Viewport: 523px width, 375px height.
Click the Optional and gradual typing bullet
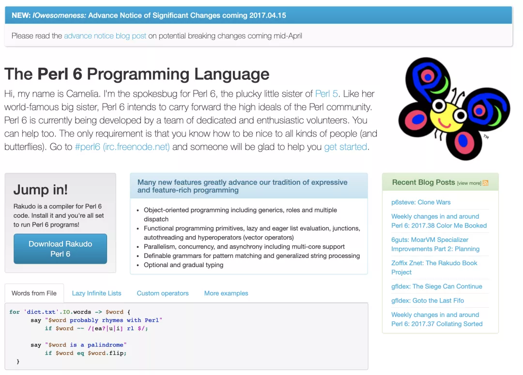pyautogui.click(x=184, y=265)
